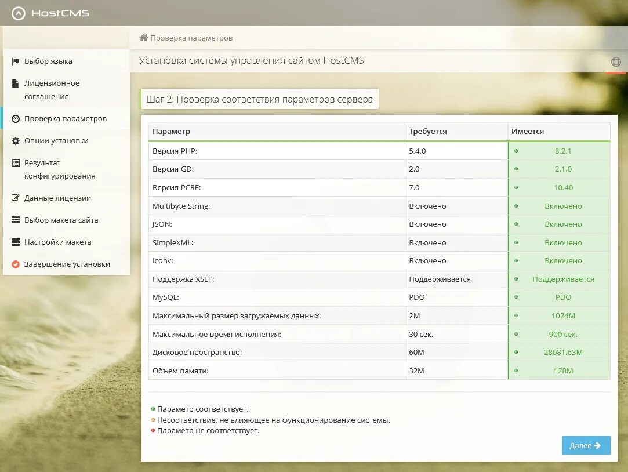Click the 'Дисковое пространство:' row label
Image resolution: width=628 pixels, height=472 pixels.
coord(197,353)
